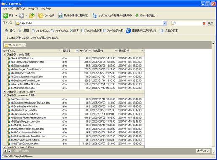This screenshot has height=160, width=217.
Task: Select file dmMb2DBUtilUnit.dfm icon
Action: point(9,88)
